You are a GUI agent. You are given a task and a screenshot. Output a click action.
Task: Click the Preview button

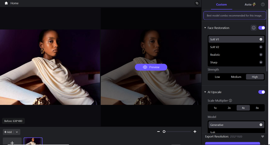coord(151,67)
